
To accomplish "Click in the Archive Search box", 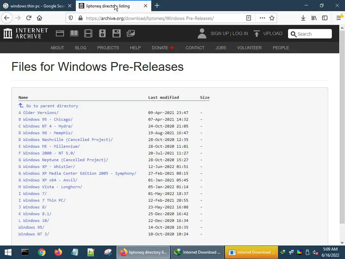I will (310, 34).
